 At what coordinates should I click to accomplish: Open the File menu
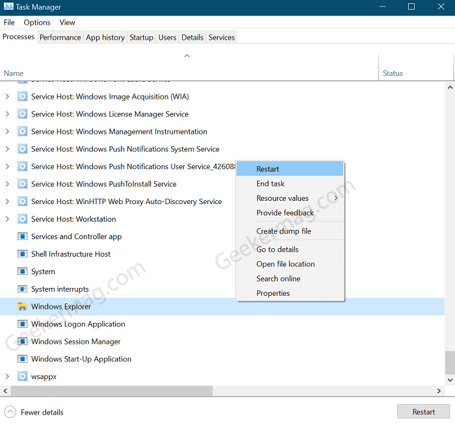tap(9, 22)
